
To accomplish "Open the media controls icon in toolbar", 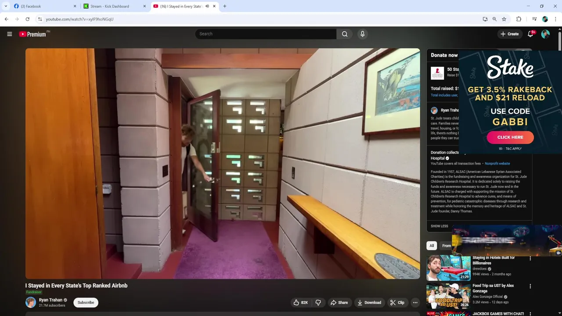I will 534,19.
